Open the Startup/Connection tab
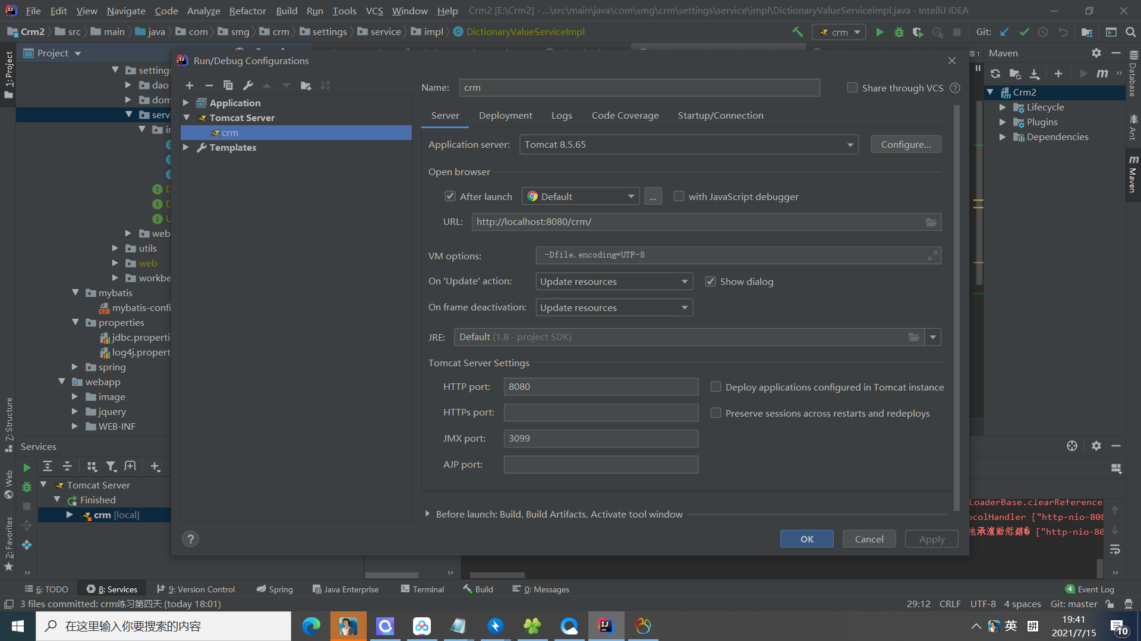1141x641 pixels. [720, 115]
